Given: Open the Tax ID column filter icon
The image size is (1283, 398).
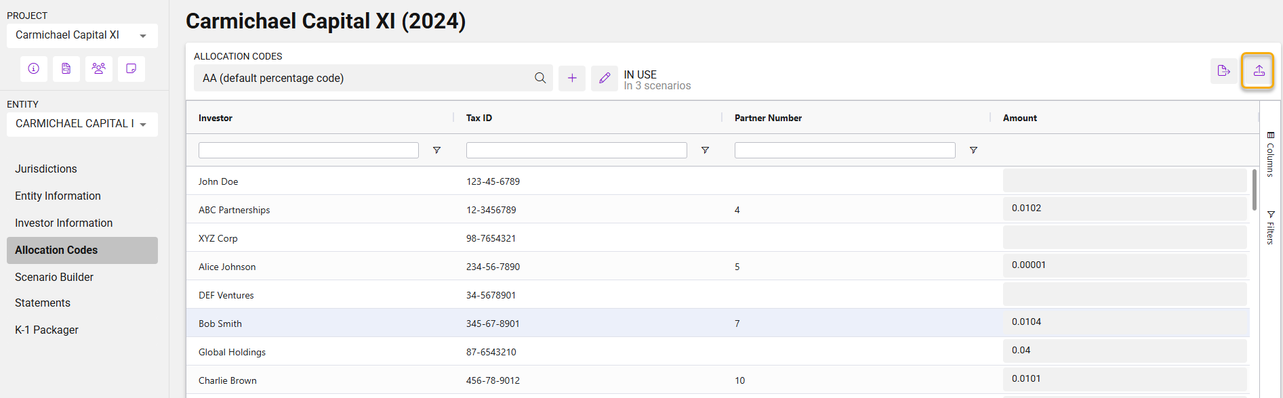Looking at the screenshot, I should point(705,150).
